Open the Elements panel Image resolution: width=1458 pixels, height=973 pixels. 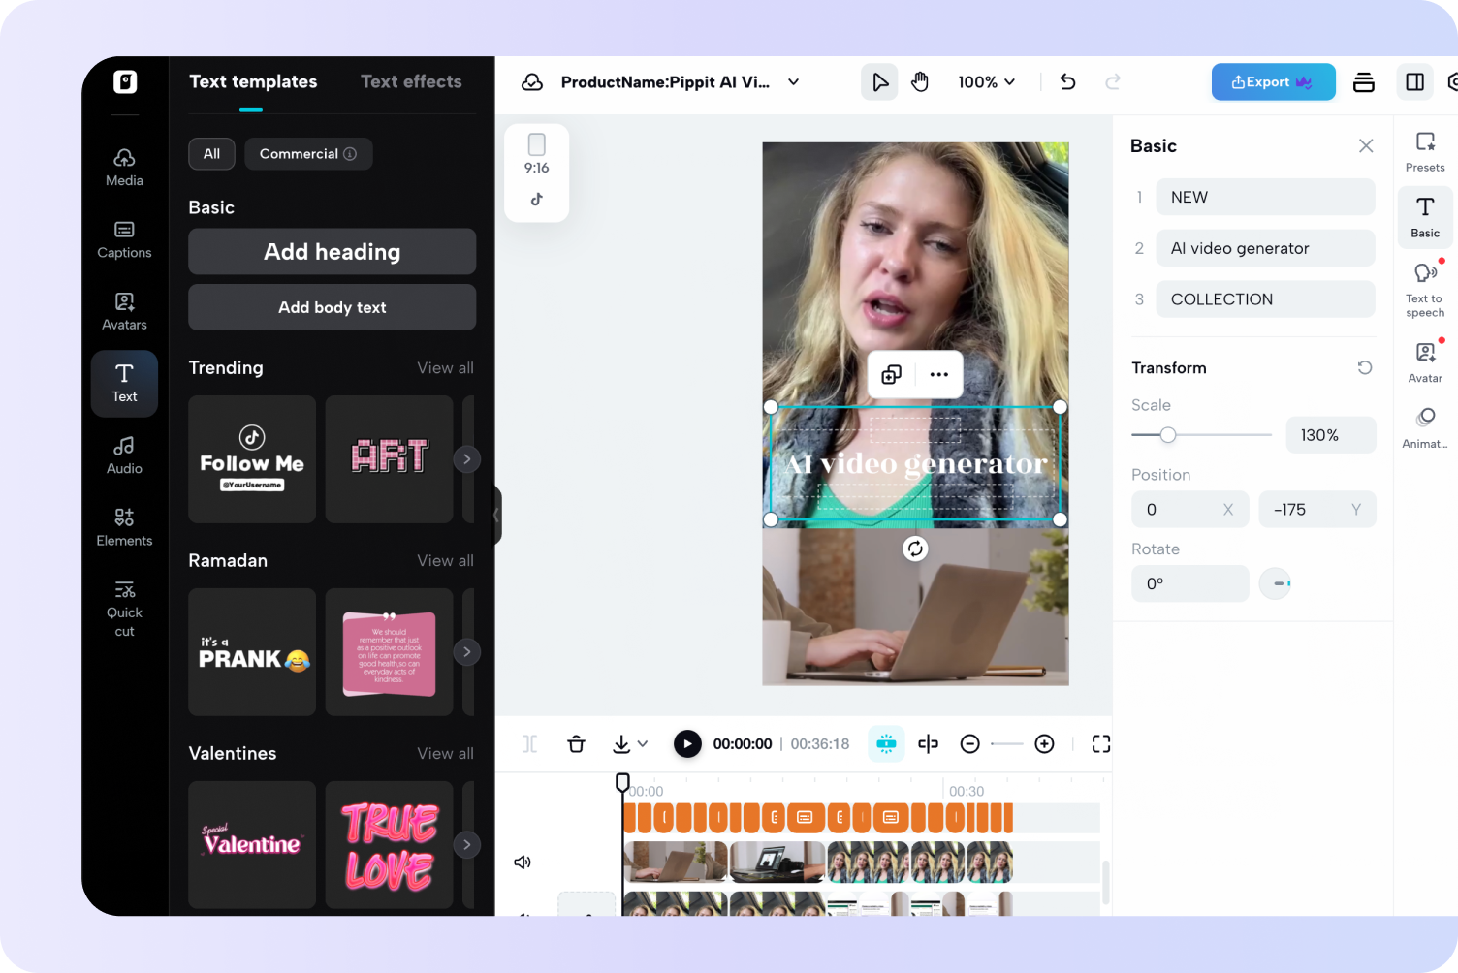click(x=124, y=526)
